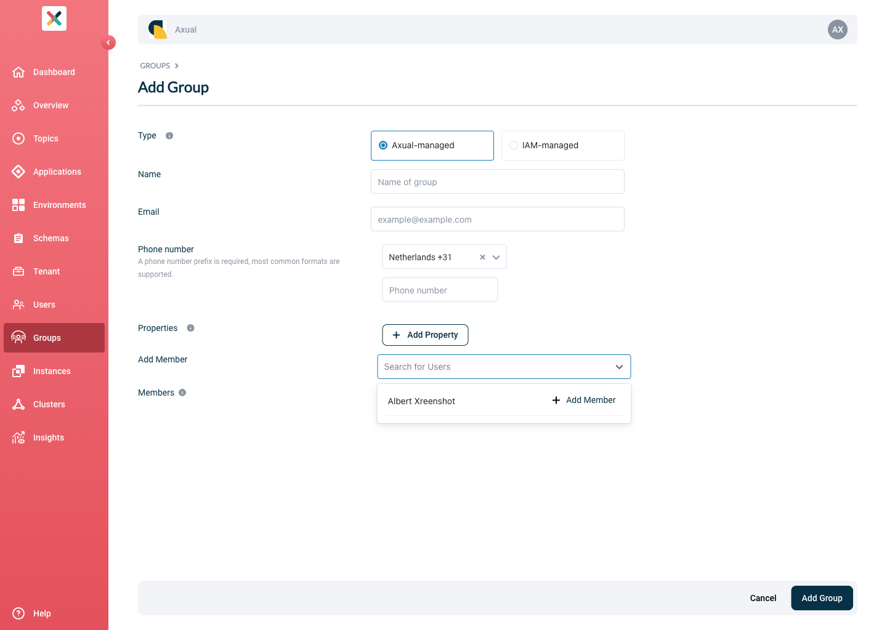887x630 pixels.
Task: Click the Groups people icon
Action: 18,337
